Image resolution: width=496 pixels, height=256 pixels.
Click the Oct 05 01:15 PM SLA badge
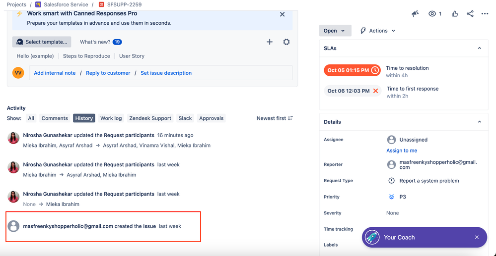click(353, 70)
